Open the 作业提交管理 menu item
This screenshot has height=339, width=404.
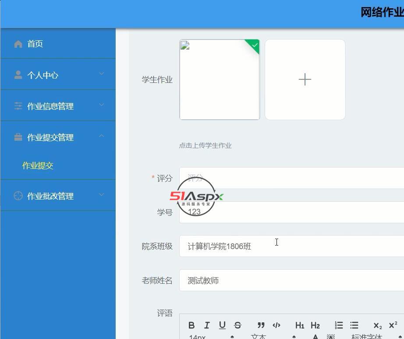[x=58, y=137]
